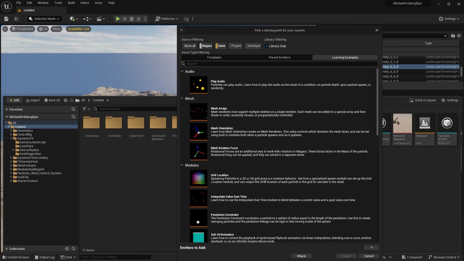The image size is (464, 261).
Task: Click the history back arrow in Content Browser
Action: (66, 100)
